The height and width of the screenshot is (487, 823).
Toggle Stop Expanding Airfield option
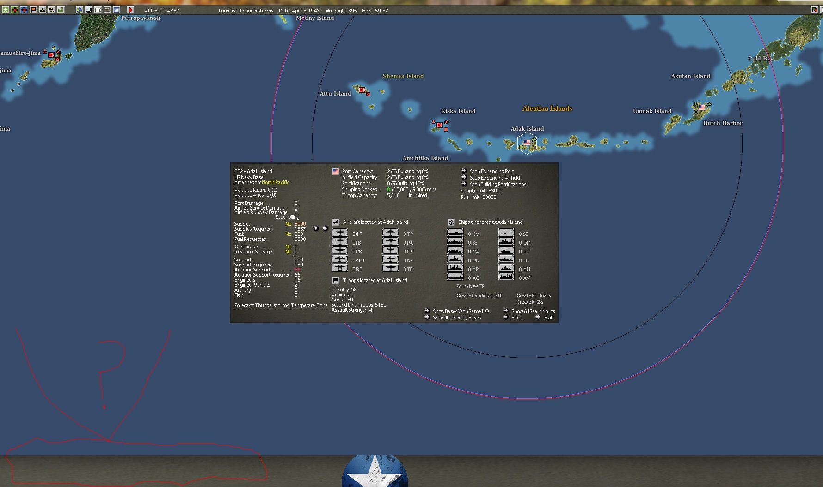coord(494,178)
